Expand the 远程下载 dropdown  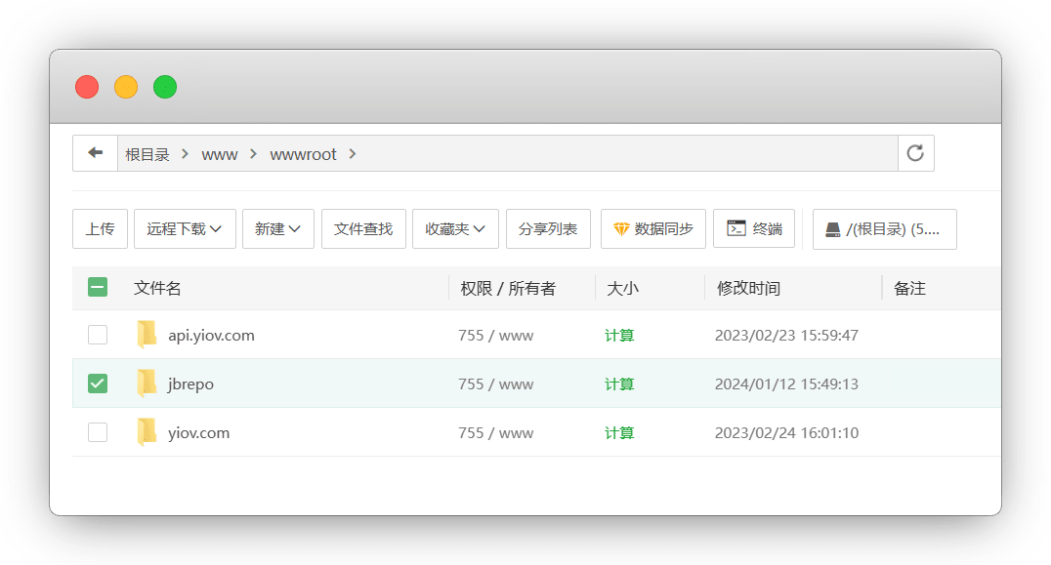184,229
